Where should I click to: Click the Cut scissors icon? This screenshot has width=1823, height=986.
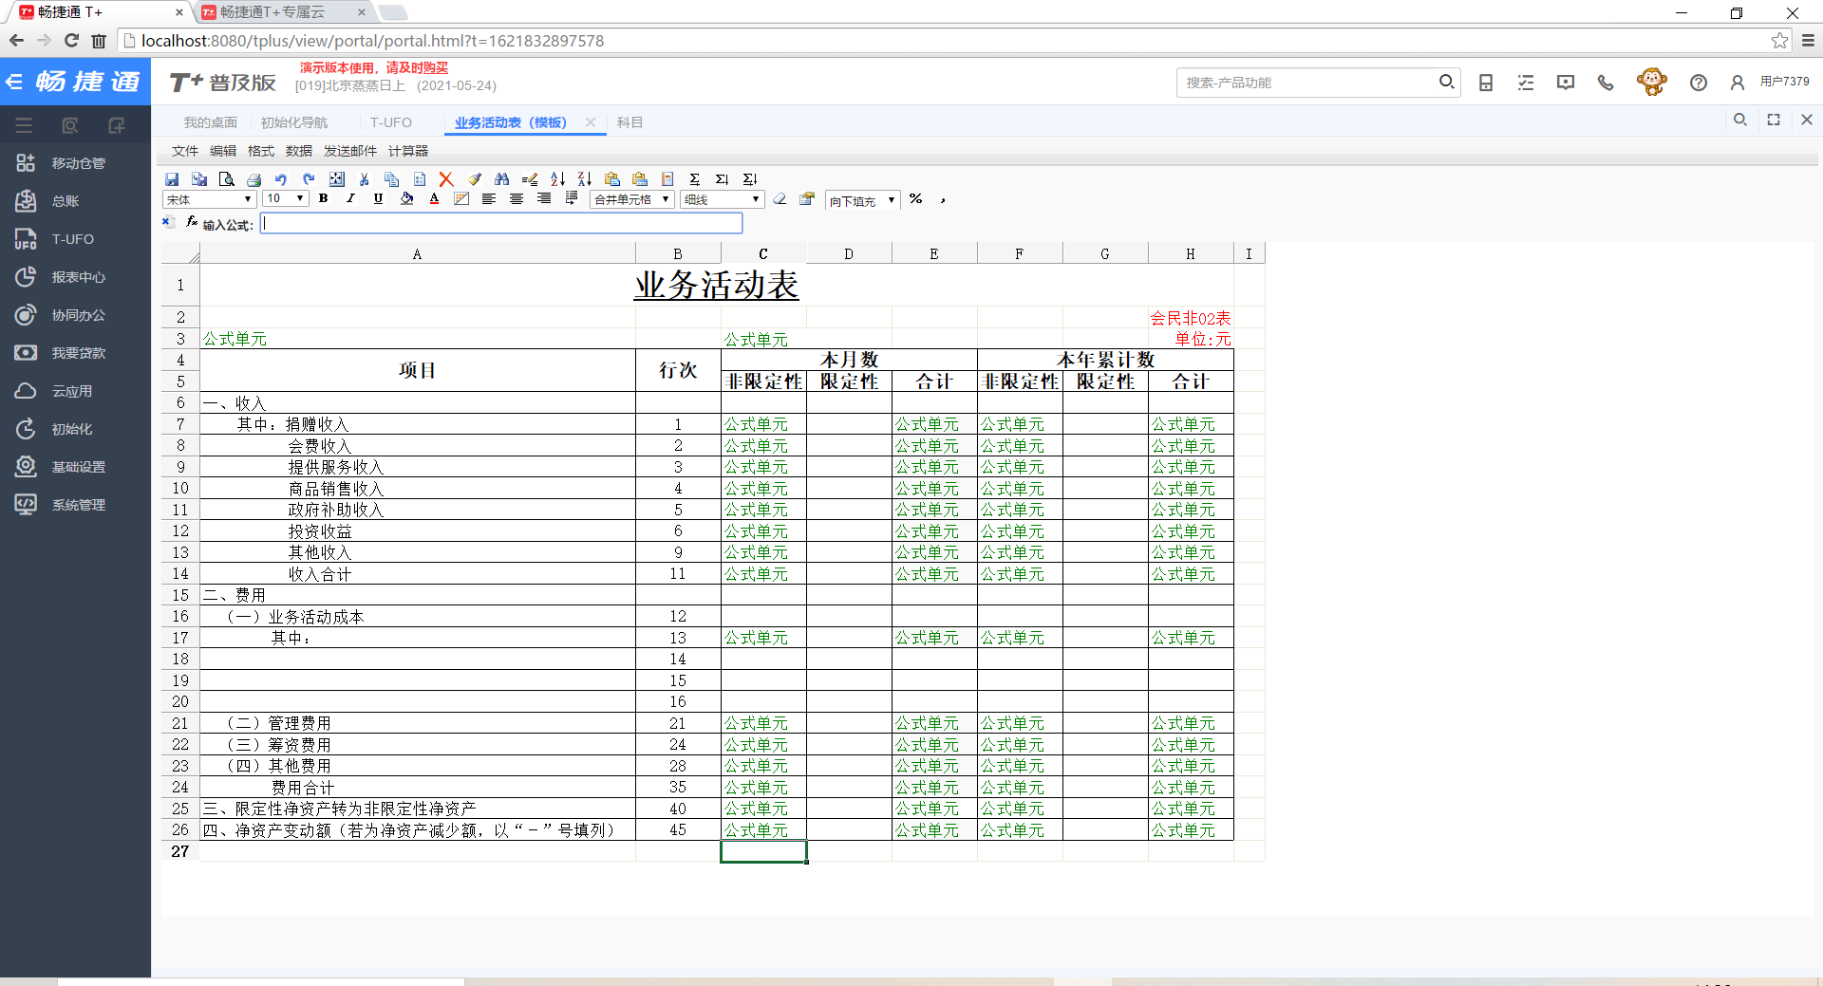(364, 179)
